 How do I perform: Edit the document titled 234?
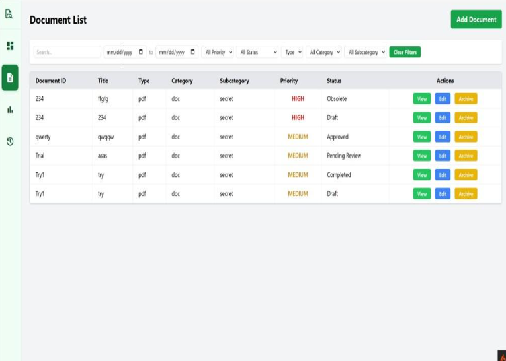tap(443, 118)
